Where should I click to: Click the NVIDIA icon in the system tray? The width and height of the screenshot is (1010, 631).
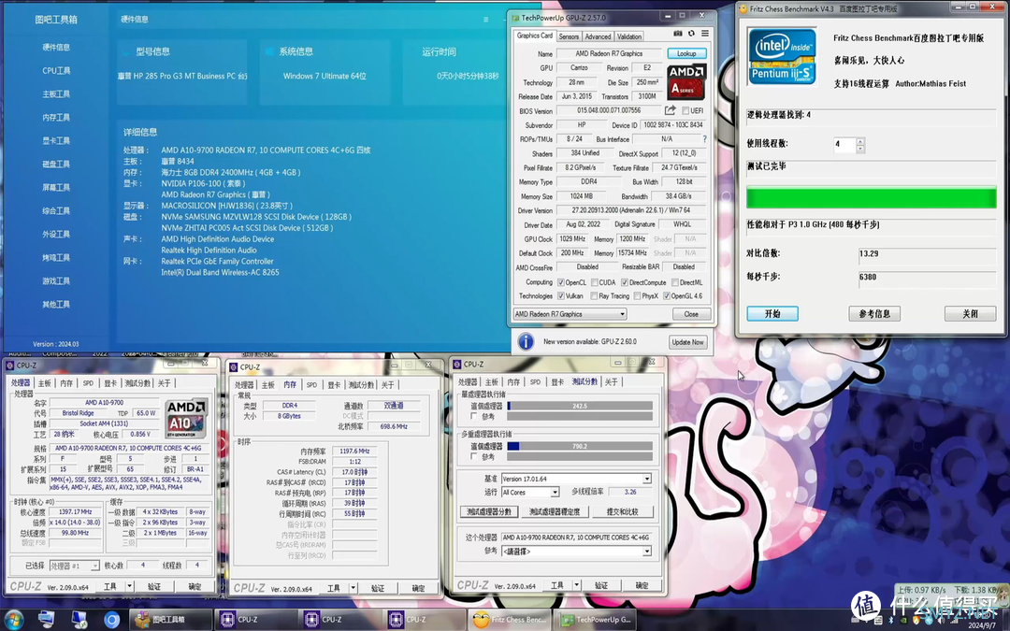click(x=903, y=620)
